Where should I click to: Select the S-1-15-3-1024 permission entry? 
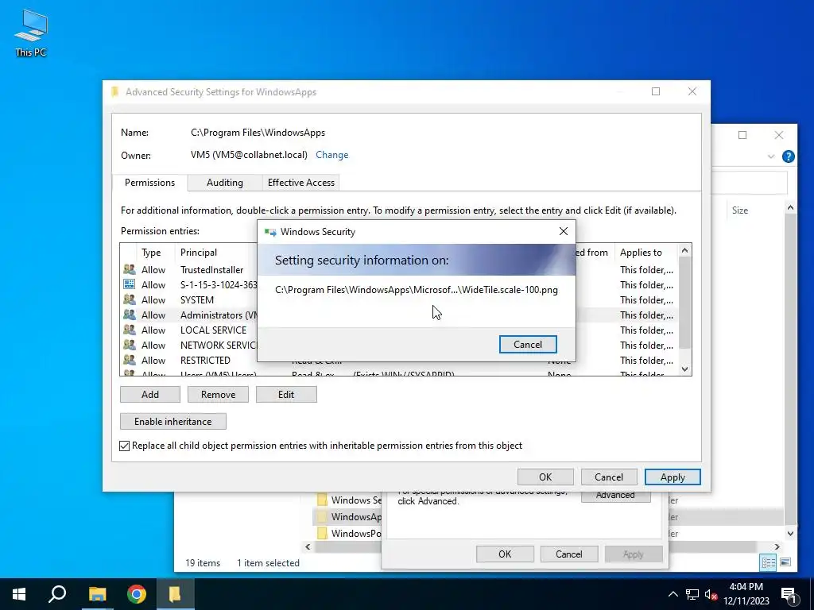point(399,285)
